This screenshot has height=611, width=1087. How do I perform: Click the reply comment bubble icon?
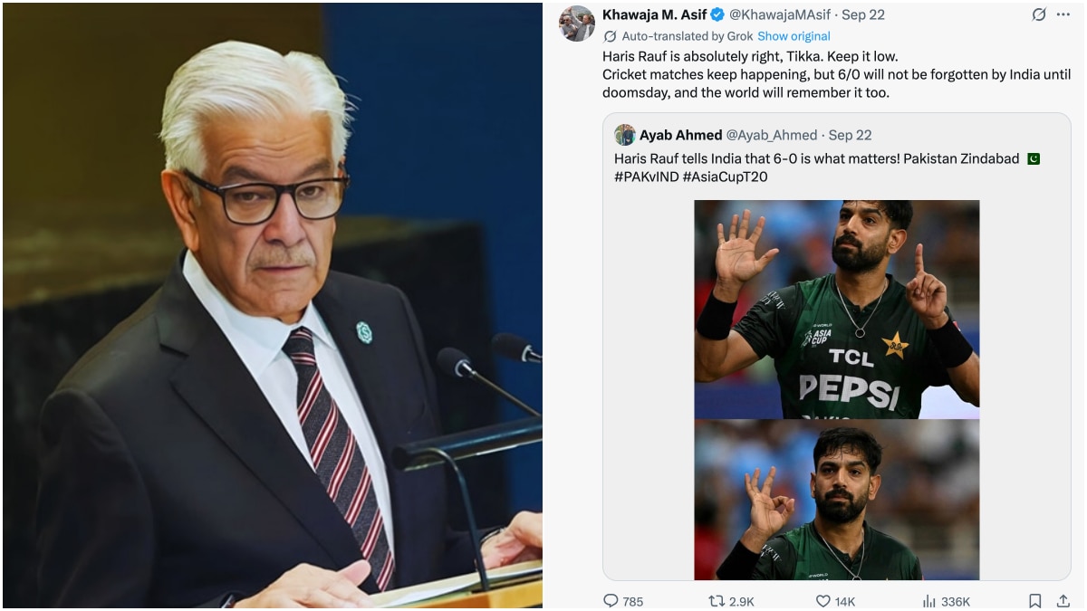[x=611, y=601]
